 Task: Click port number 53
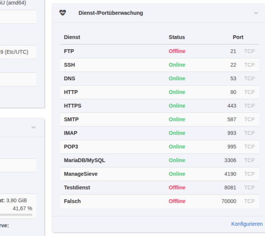233,78
